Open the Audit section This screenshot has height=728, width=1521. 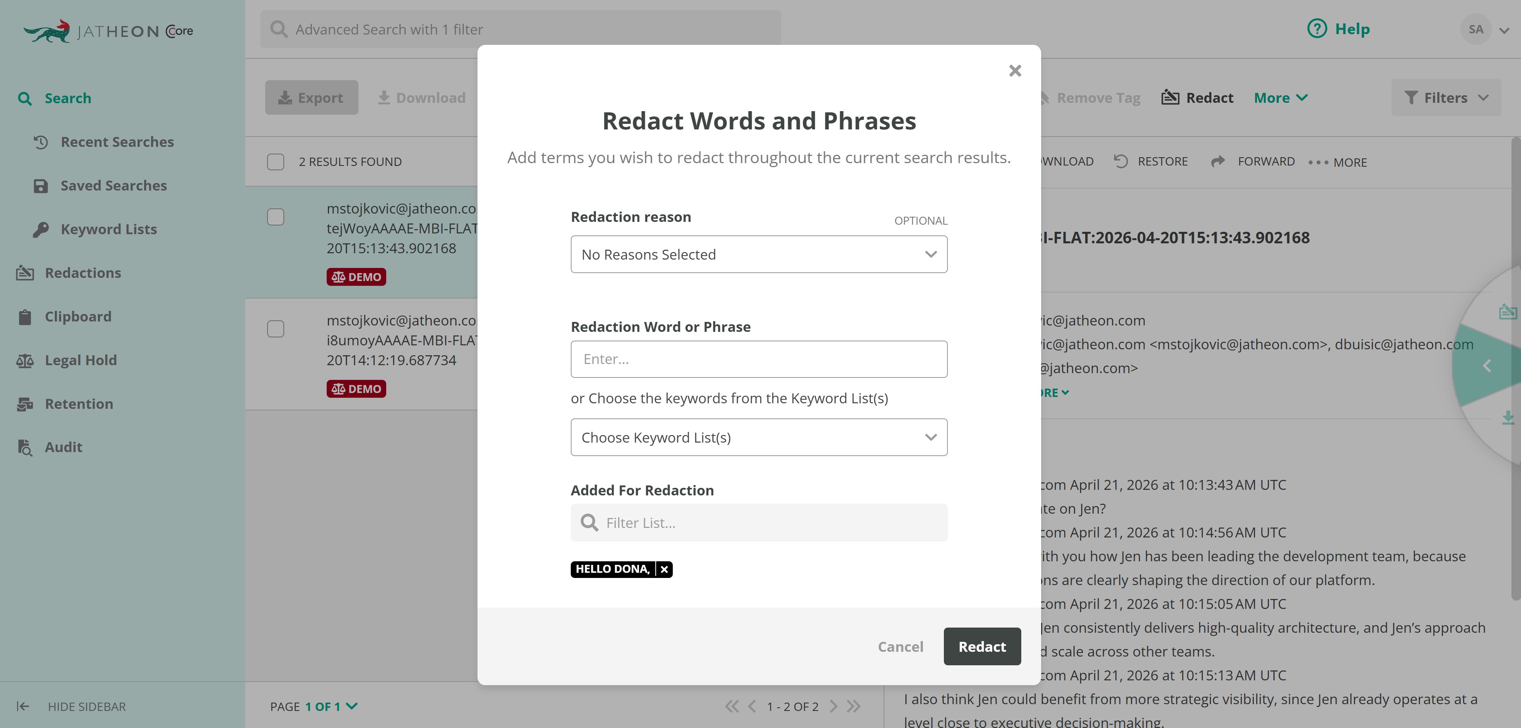tap(63, 447)
